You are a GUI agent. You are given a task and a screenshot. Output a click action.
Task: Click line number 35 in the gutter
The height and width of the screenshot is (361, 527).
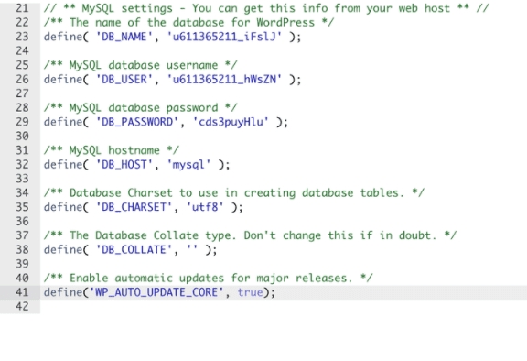(x=22, y=207)
